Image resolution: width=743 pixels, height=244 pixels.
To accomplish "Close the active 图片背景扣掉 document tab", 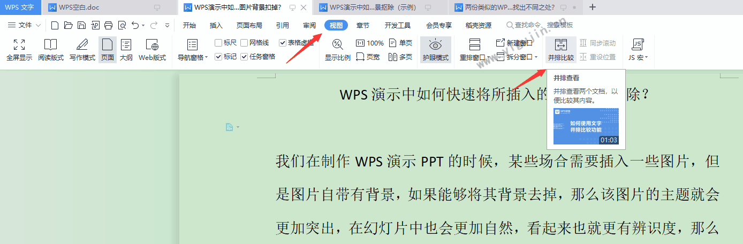I will click(304, 7).
